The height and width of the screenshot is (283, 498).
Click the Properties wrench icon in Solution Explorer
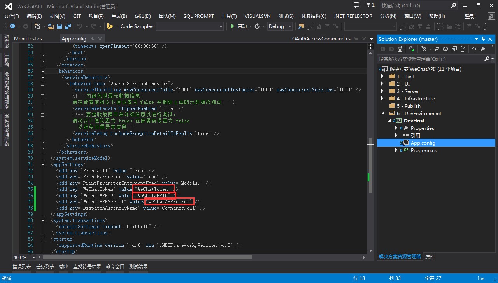pyautogui.click(x=483, y=49)
